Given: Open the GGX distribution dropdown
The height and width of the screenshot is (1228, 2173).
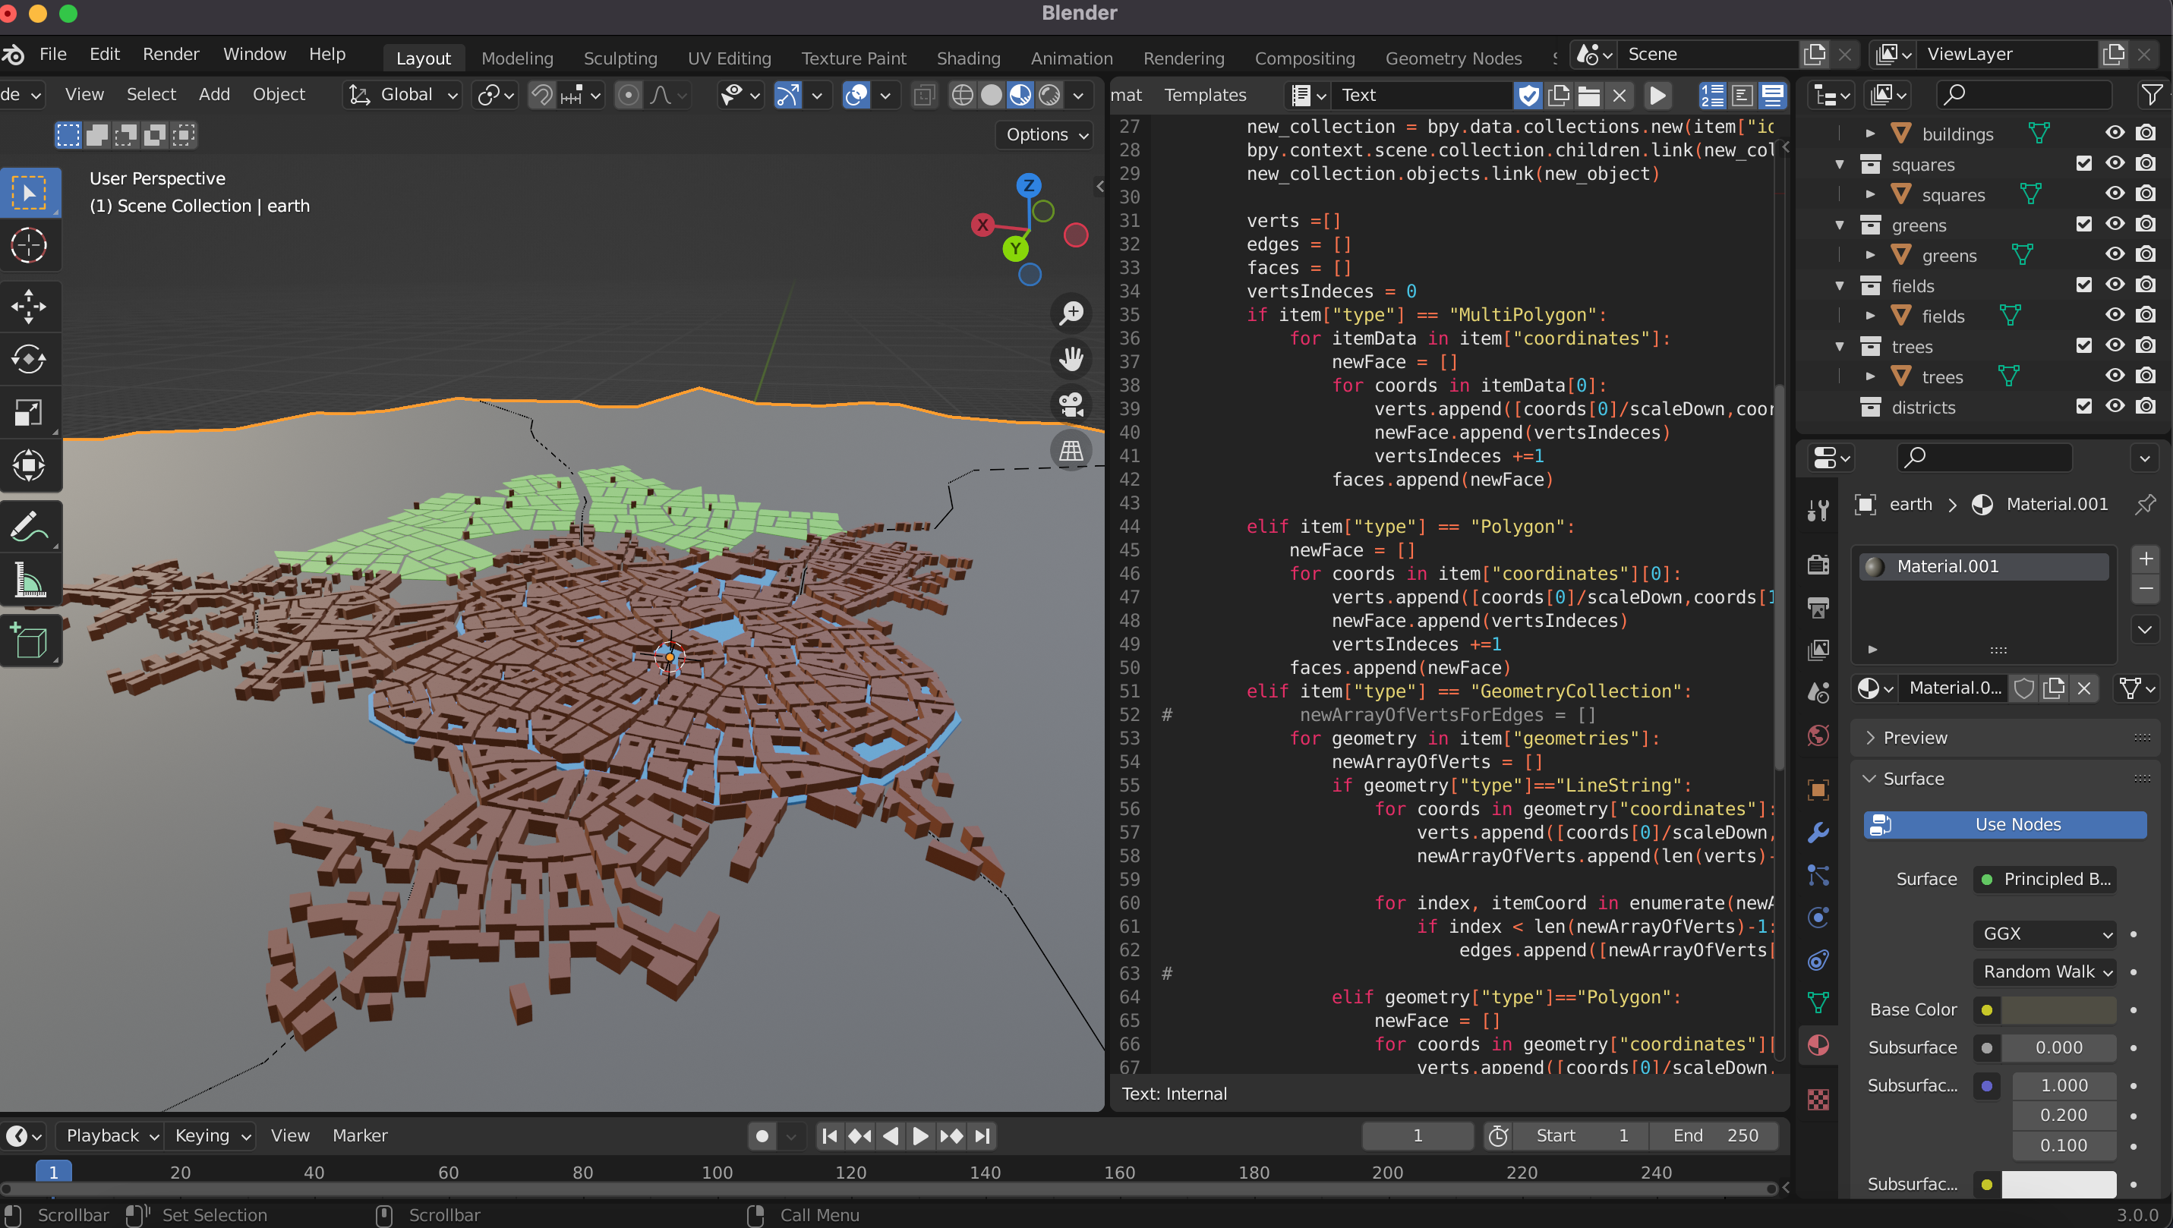Looking at the screenshot, I should 2045,934.
